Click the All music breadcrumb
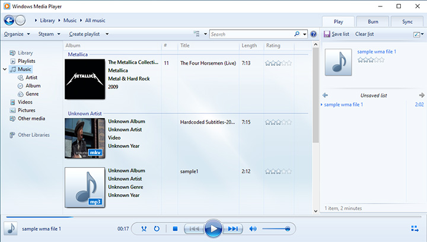The width and height of the screenshot is (427, 242). click(x=95, y=20)
